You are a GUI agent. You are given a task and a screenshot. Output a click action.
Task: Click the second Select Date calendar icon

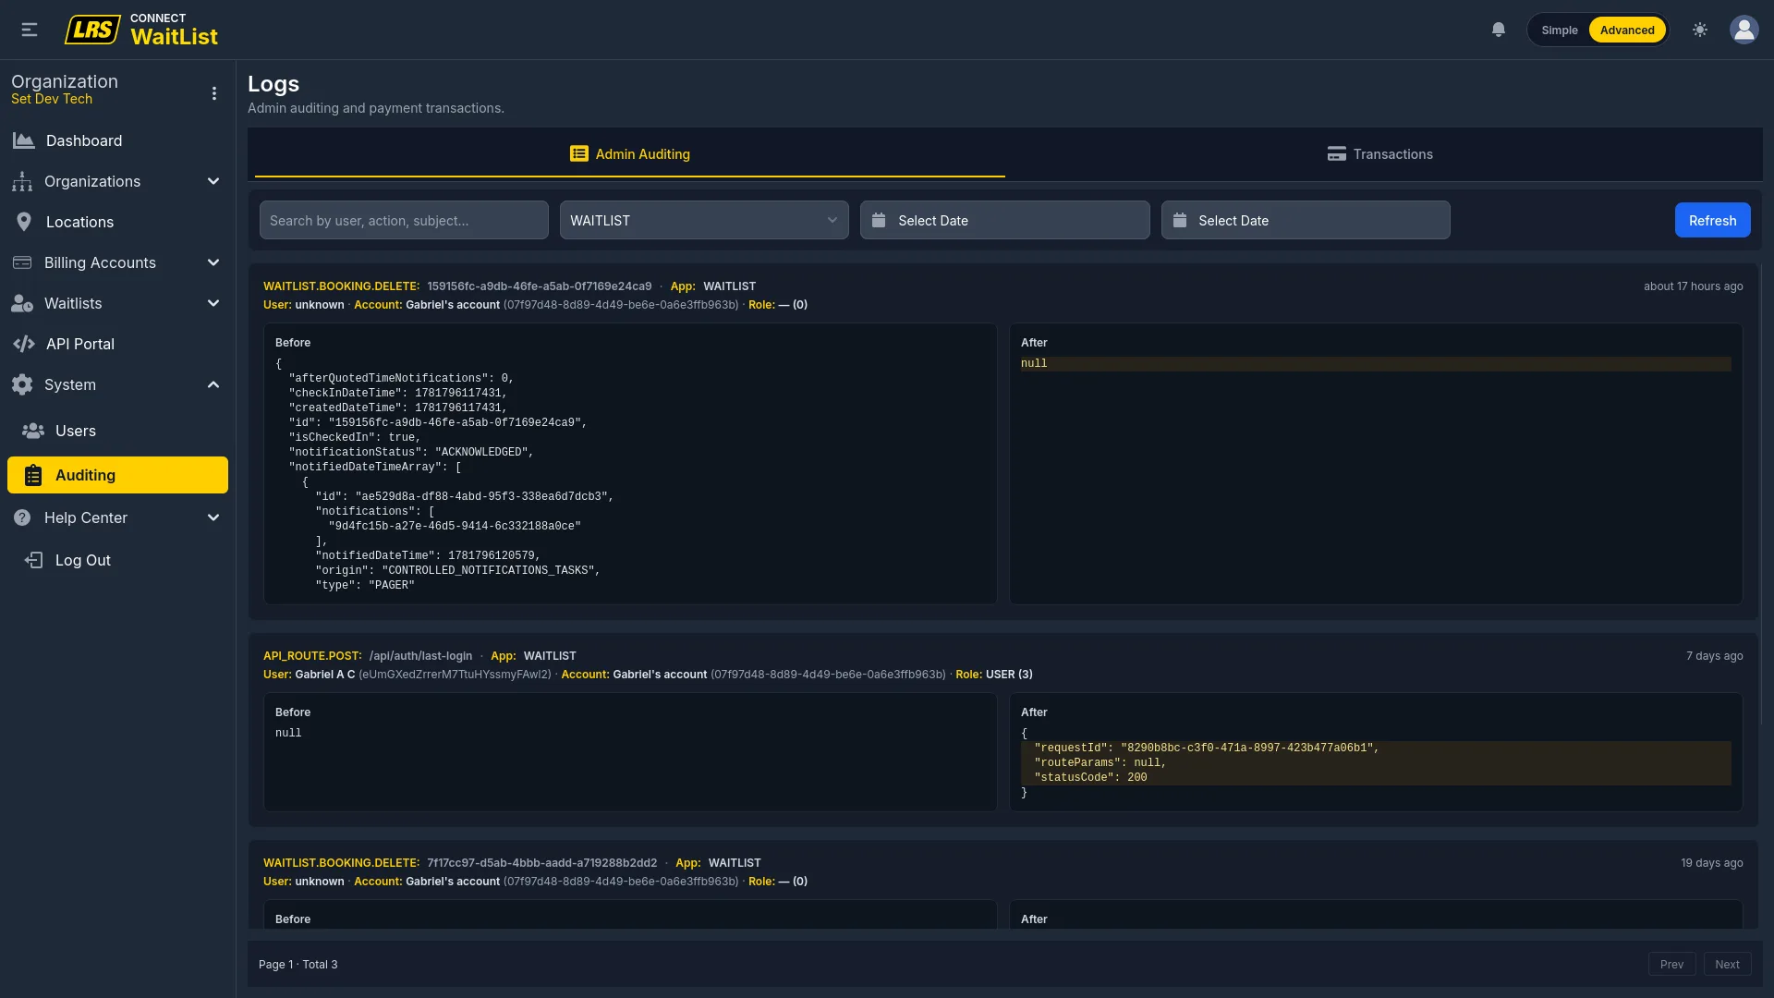coord(1180,220)
